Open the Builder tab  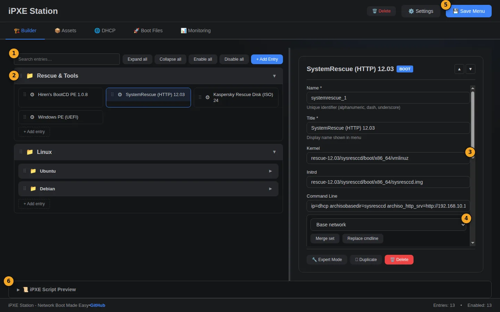25,31
